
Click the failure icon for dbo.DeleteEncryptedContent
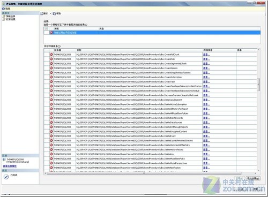pyautogui.click(x=51, y=131)
